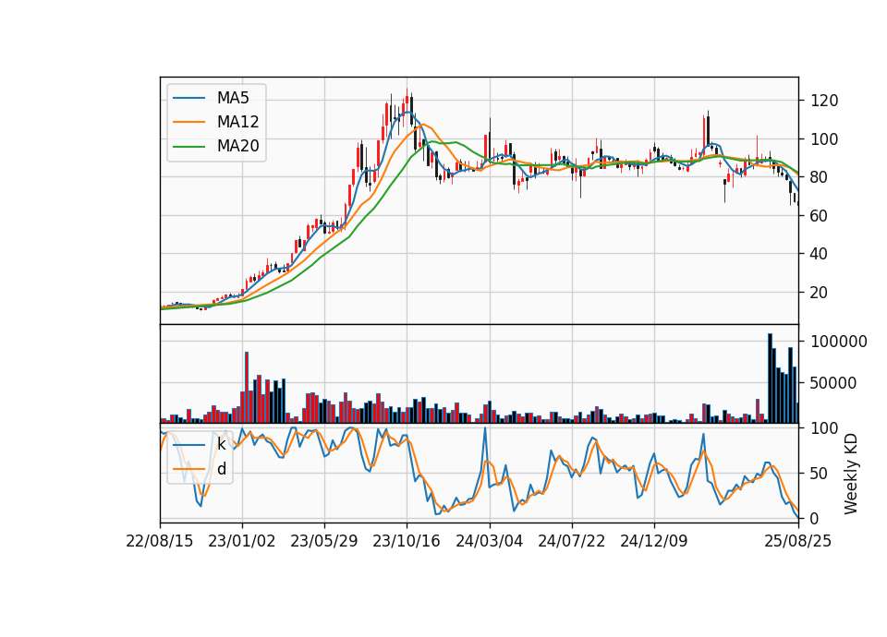Click the MA12 legend label
887x637 pixels.
click(x=237, y=122)
